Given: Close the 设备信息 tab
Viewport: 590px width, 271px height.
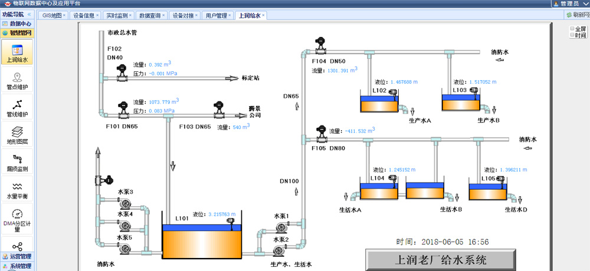Looking at the screenshot, I should click(x=99, y=15).
